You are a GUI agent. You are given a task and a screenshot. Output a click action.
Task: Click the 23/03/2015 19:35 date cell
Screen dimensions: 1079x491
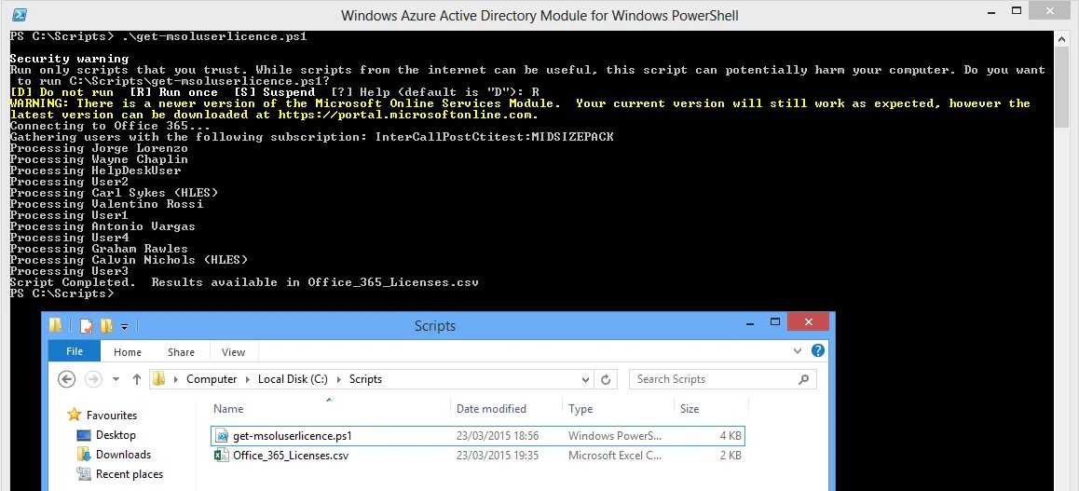tap(498, 456)
